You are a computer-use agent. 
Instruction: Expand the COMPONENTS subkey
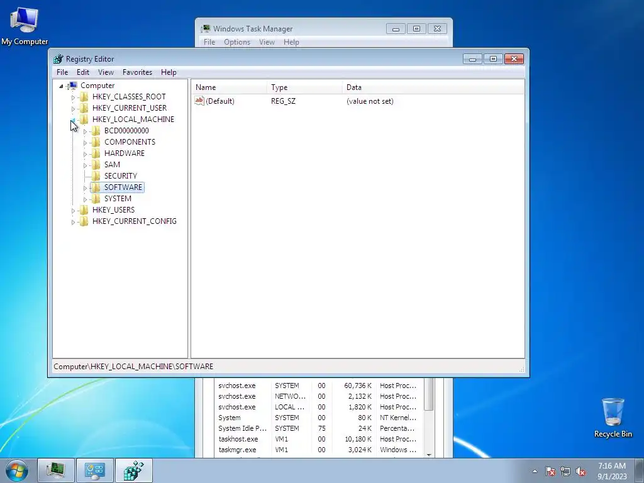[x=85, y=143]
